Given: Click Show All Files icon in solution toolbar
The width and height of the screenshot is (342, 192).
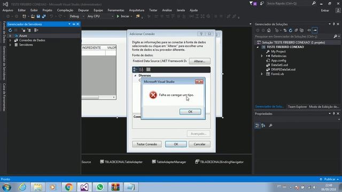Looking at the screenshot, I should click(301, 30).
